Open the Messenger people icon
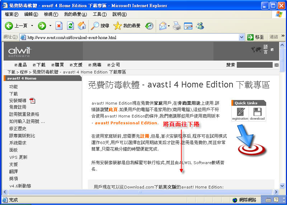The width and height of the screenshot is (287, 205). 200,26
